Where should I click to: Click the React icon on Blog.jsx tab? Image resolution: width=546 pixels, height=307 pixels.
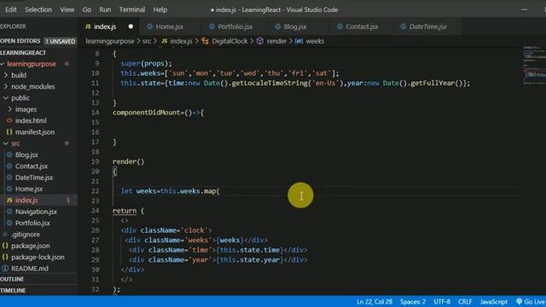pos(277,26)
